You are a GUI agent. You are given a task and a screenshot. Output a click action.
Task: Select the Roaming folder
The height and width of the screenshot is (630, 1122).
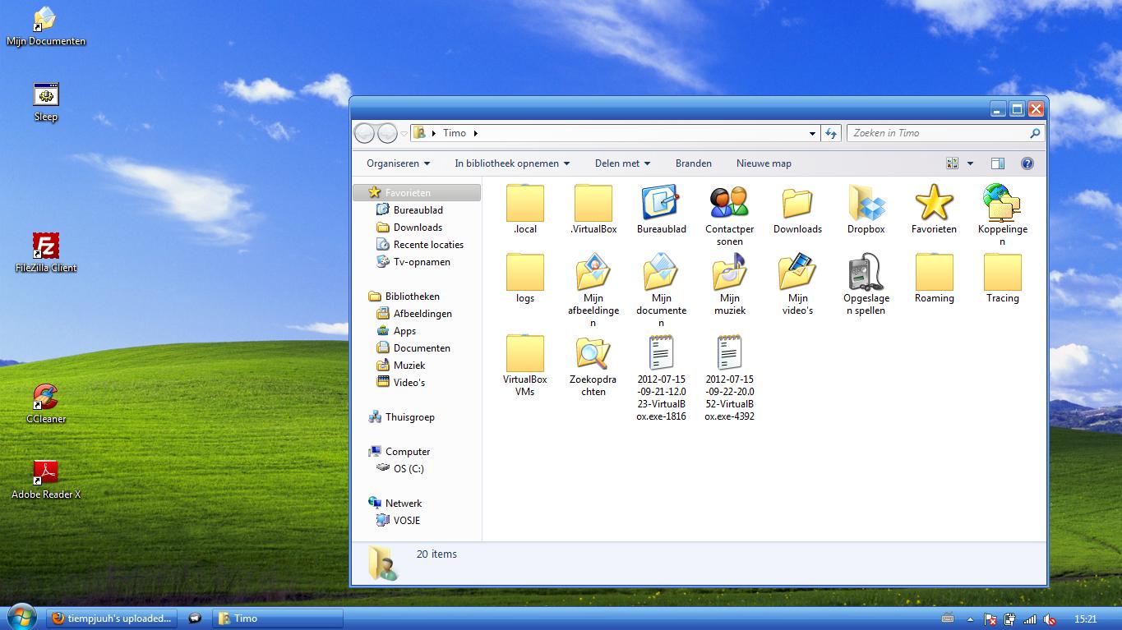(934, 278)
